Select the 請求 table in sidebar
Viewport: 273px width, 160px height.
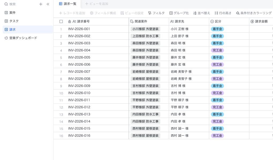(x=28, y=30)
